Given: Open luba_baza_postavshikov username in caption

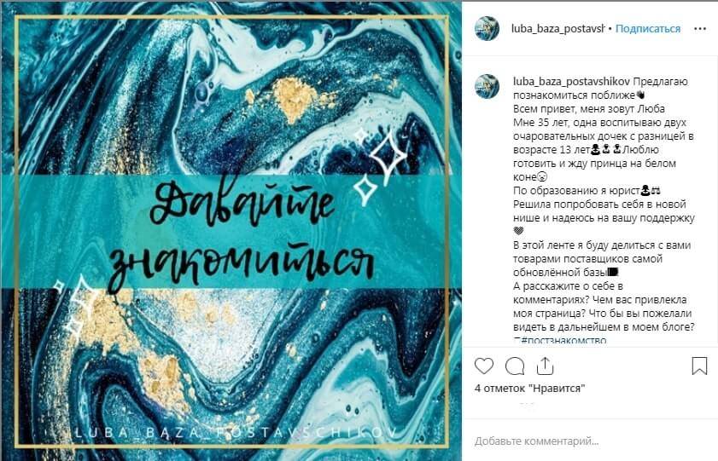Looking at the screenshot, I should coord(571,82).
